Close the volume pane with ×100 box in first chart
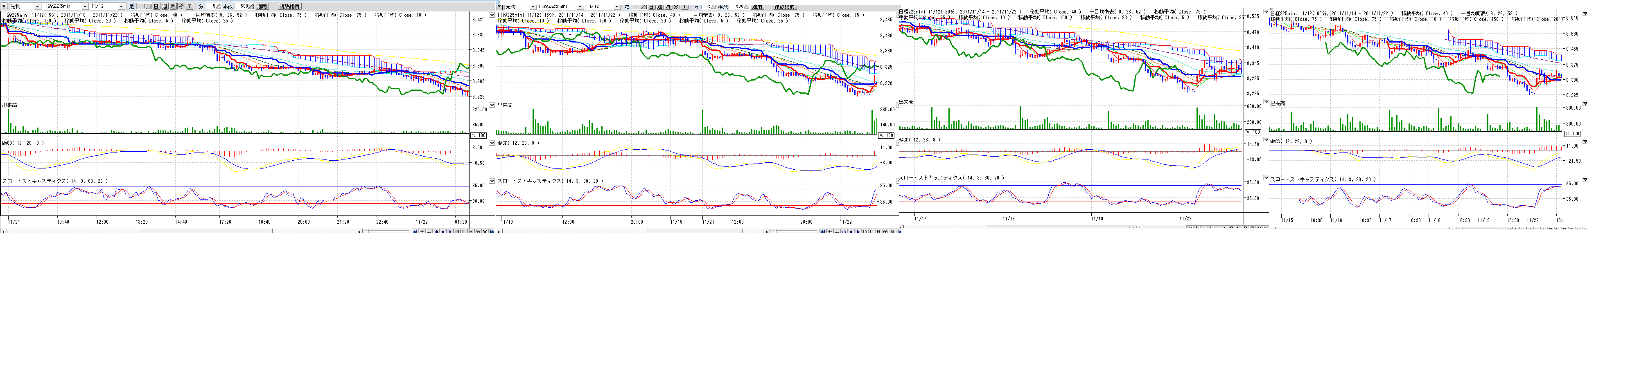The image size is (1639, 368). (479, 135)
